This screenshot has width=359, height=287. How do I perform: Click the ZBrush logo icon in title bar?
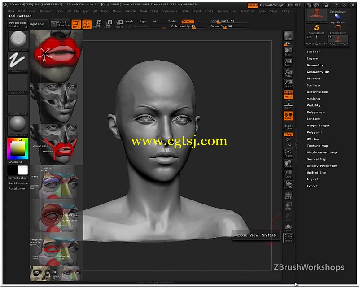coord(5,4)
